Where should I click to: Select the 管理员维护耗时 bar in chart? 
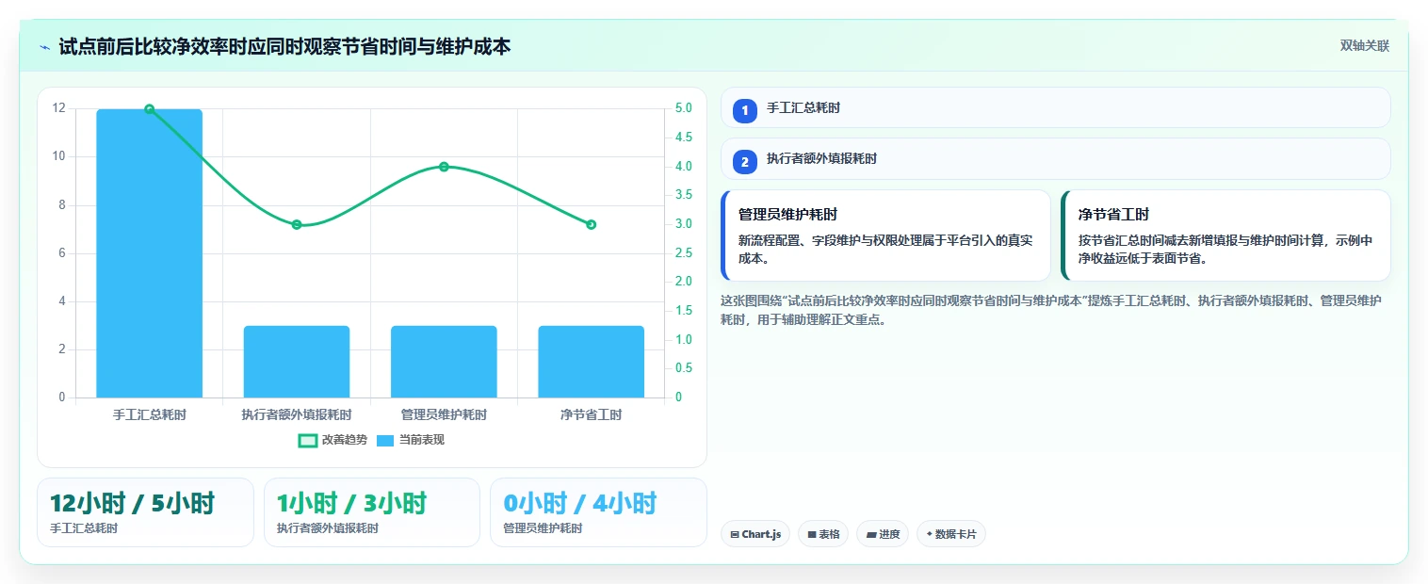444,362
